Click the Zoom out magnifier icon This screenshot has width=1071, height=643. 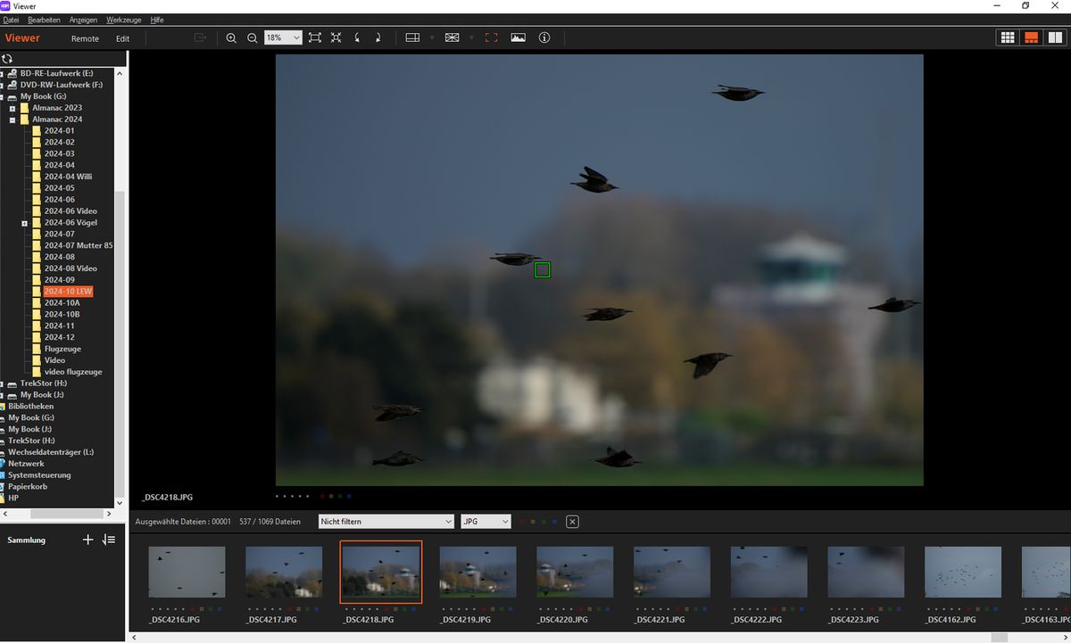[x=253, y=37]
